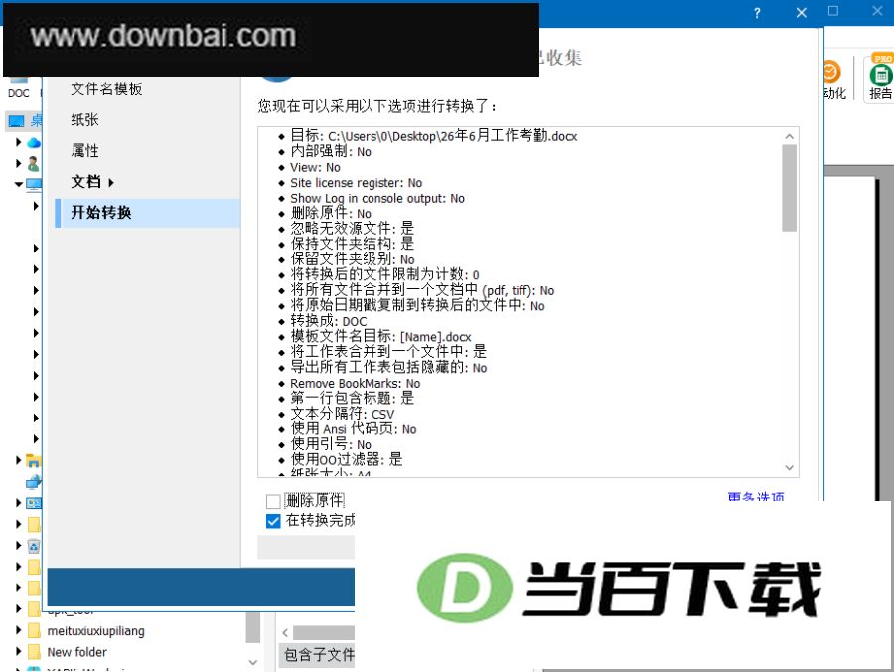Collapse the This PC tree node
The width and height of the screenshot is (894, 672).
[x=18, y=184]
